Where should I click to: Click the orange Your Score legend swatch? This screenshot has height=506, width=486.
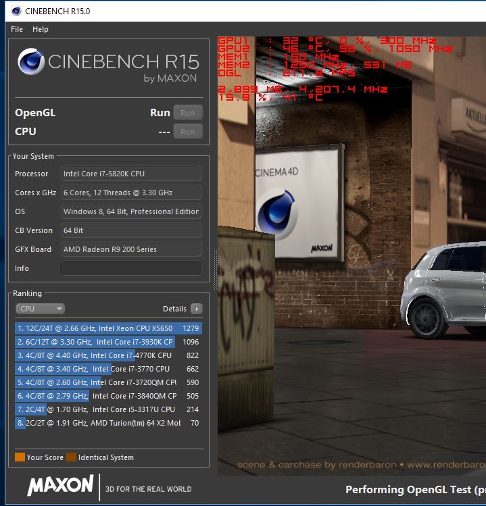[x=20, y=457]
